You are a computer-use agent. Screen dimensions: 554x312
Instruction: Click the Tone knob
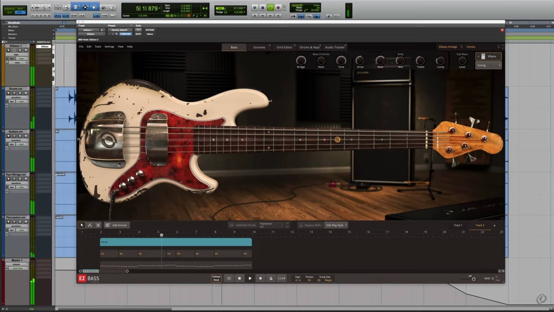point(341,61)
